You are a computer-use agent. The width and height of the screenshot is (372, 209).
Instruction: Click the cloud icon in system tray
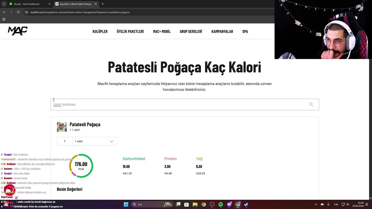(x=322, y=204)
